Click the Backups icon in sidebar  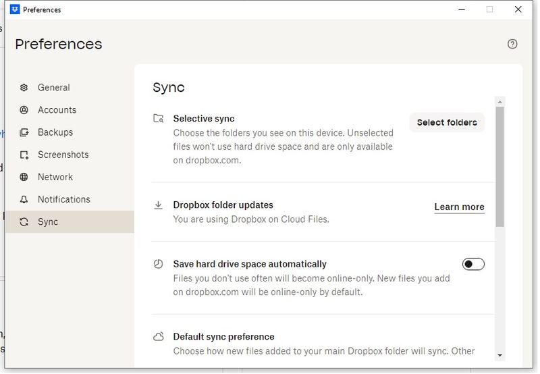click(24, 132)
